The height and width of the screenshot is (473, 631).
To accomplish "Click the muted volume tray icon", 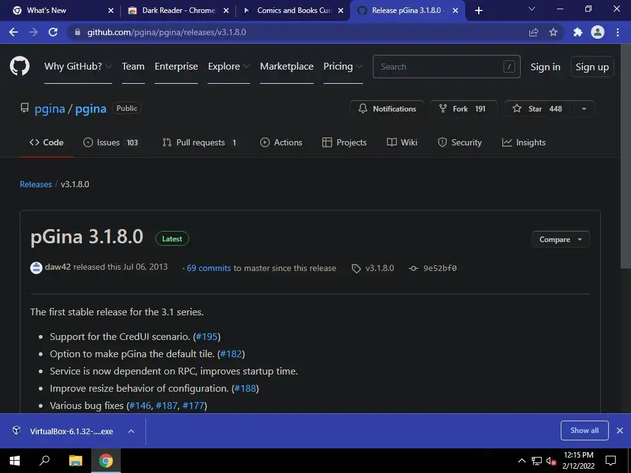I will pyautogui.click(x=551, y=461).
